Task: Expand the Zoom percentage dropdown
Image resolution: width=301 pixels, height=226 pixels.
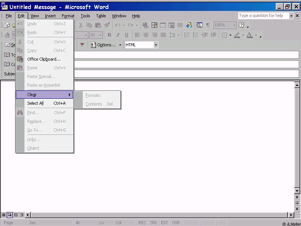Action: click(x=234, y=25)
